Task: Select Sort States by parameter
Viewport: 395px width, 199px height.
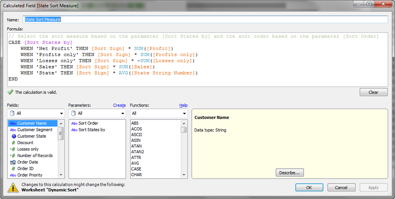Action: (x=97, y=130)
